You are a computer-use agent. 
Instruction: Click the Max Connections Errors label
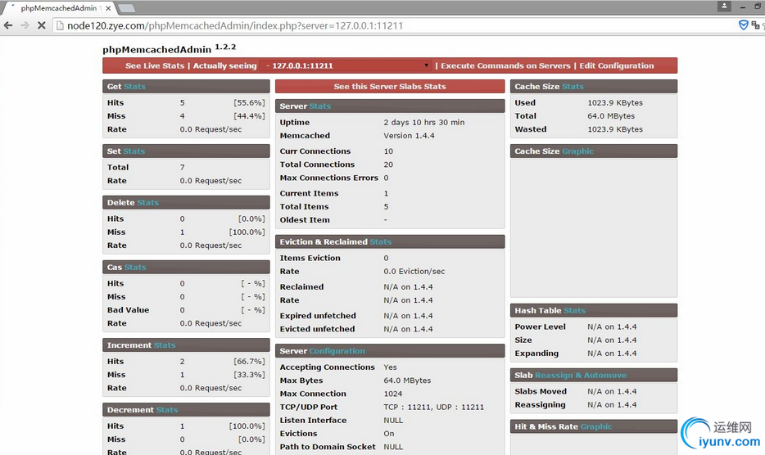(x=328, y=178)
